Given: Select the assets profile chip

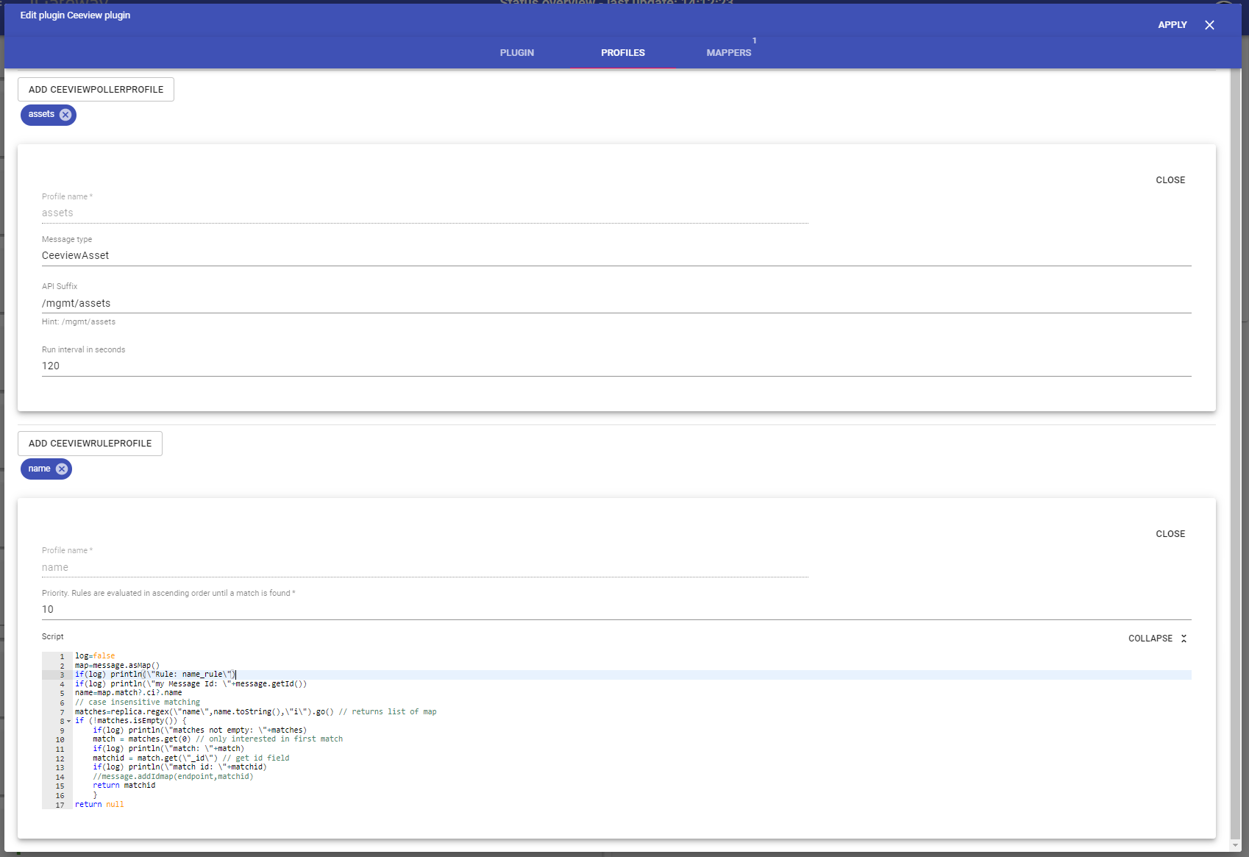Looking at the screenshot, I should (x=41, y=115).
